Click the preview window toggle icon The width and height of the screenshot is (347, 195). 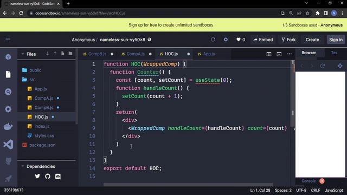click(279, 54)
